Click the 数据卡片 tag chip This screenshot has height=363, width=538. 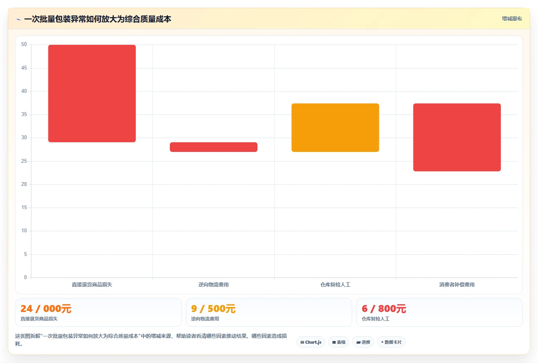[x=391, y=342]
